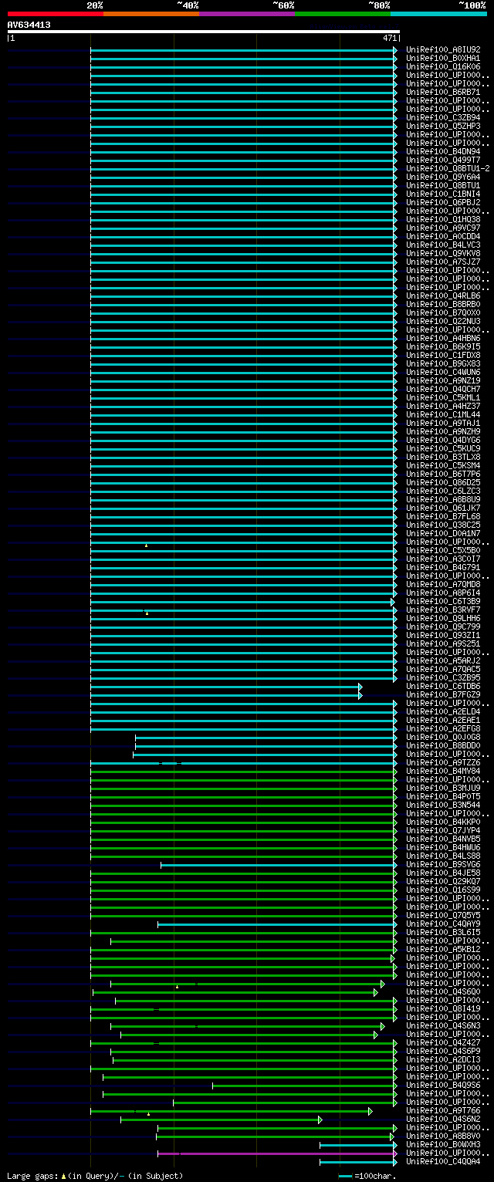The height and width of the screenshot is (1182, 494).
Task: Select hit UniRef100_Q16K06
Action: coord(443,66)
